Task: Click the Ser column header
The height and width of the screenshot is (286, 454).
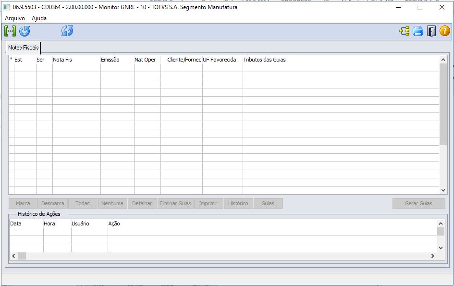Action: 44,60
